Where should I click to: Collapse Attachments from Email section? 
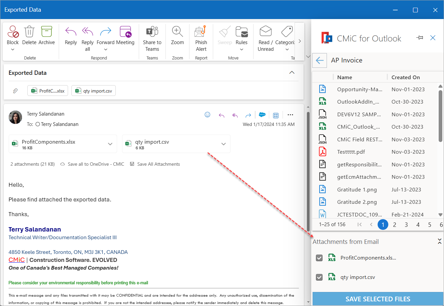coord(440,241)
